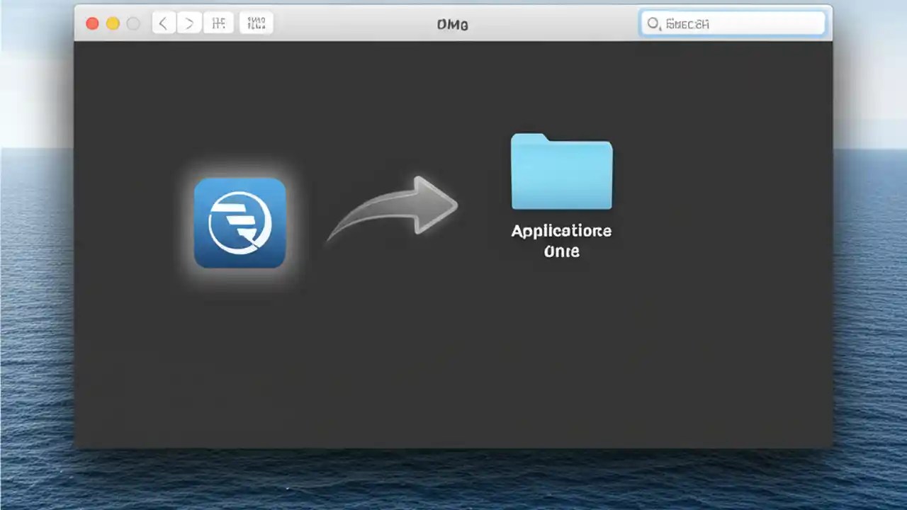Click the green zoom traffic light button
The image size is (907, 510).
click(x=133, y=23)
